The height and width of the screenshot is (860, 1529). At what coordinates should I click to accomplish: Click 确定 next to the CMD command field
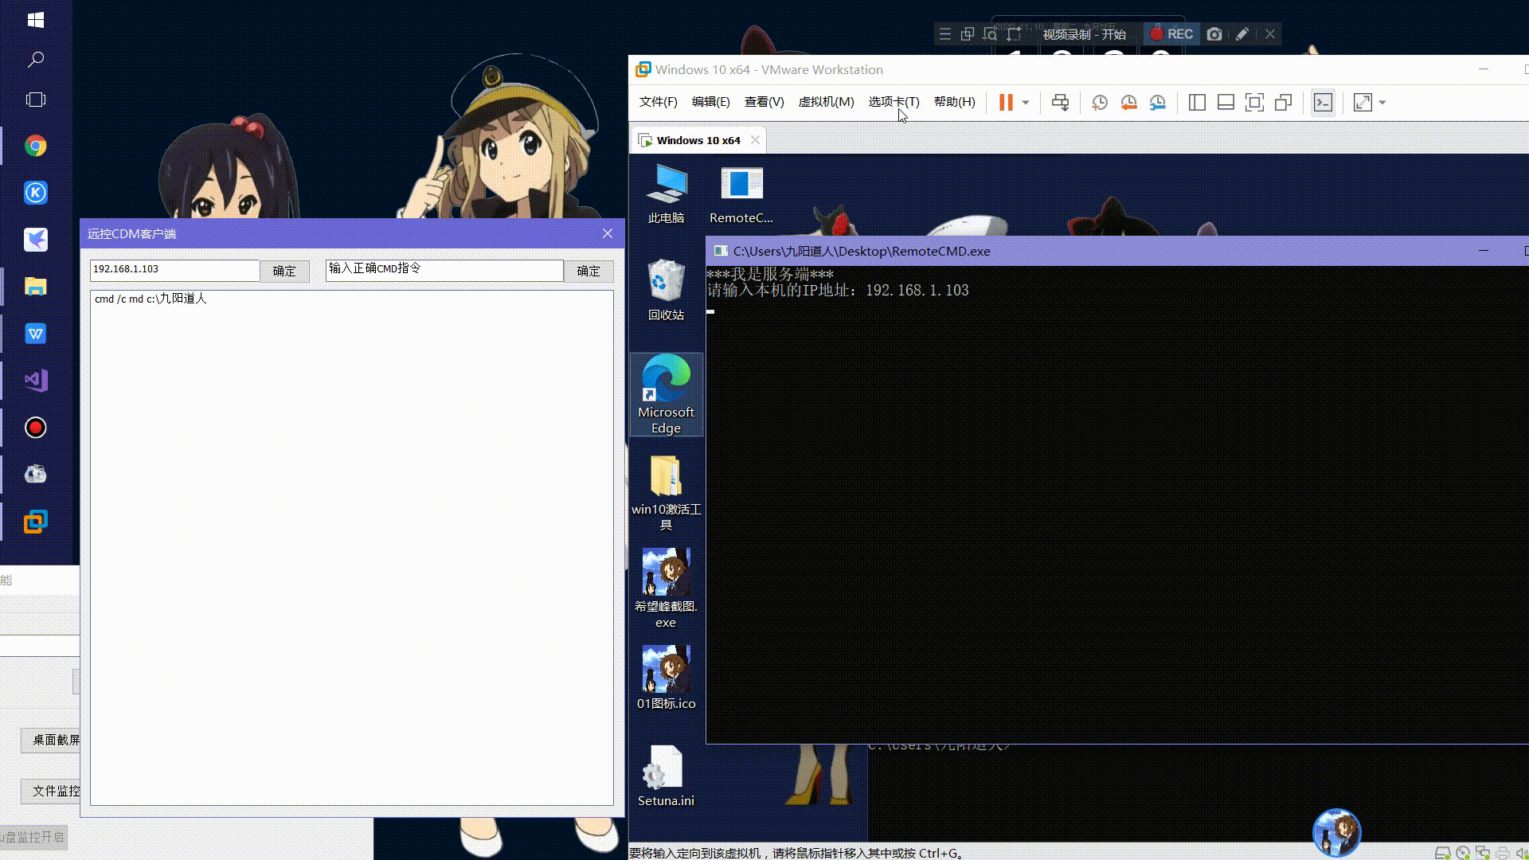pos(589,271)
